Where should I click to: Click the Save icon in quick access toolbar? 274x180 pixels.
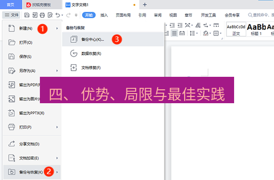(27, 15)
